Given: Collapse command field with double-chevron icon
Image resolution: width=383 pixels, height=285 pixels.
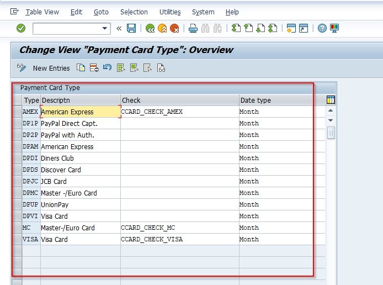Looking at the screenshot, I should click(119, 29).
